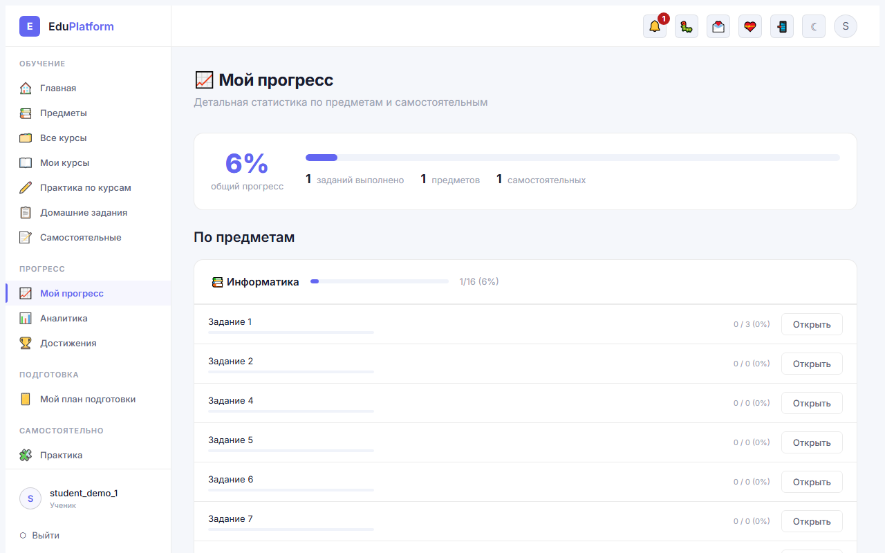Open Задание 2 with its Открыть button
The height and width of the screenshot is (553, 885).
(812, 364)
